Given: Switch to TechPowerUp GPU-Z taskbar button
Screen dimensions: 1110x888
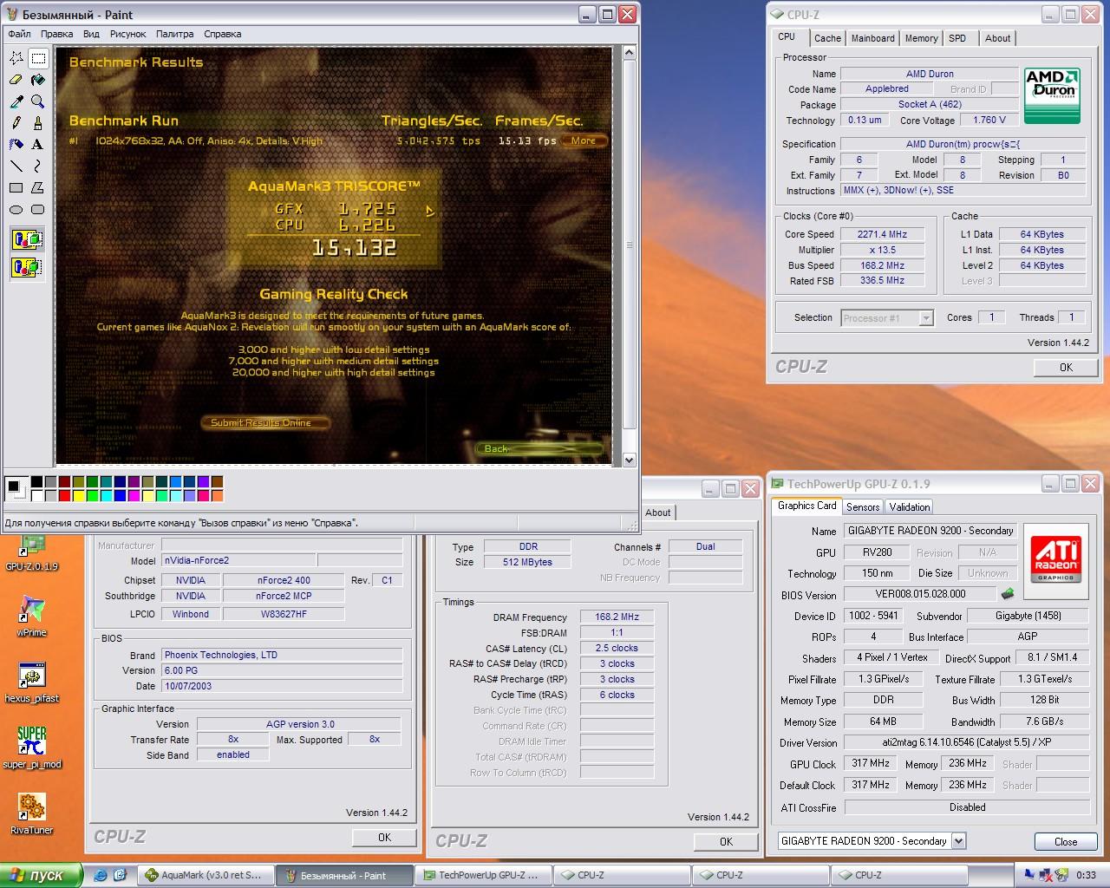Looking at the screenshot, I should (483, 875).
